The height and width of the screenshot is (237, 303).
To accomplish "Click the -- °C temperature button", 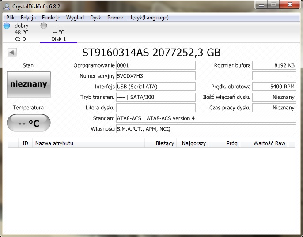I will point(29,123).
